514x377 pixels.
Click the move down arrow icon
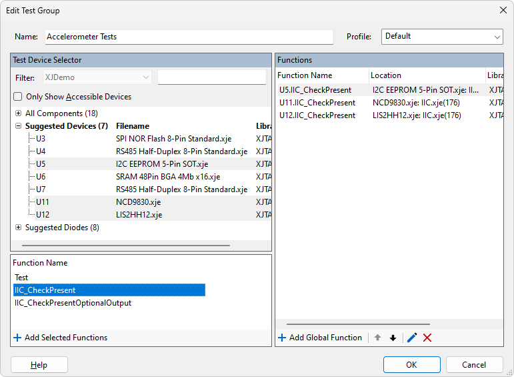tap(393, 338)
